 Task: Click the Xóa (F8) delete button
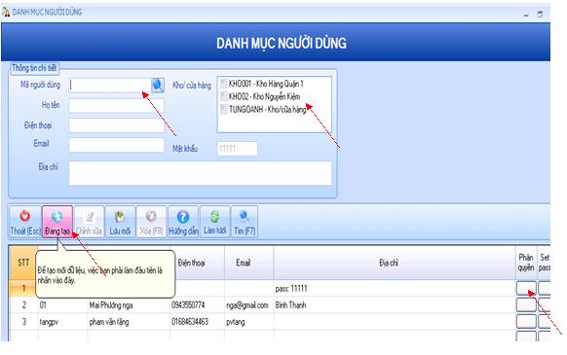tap(151, 222)
